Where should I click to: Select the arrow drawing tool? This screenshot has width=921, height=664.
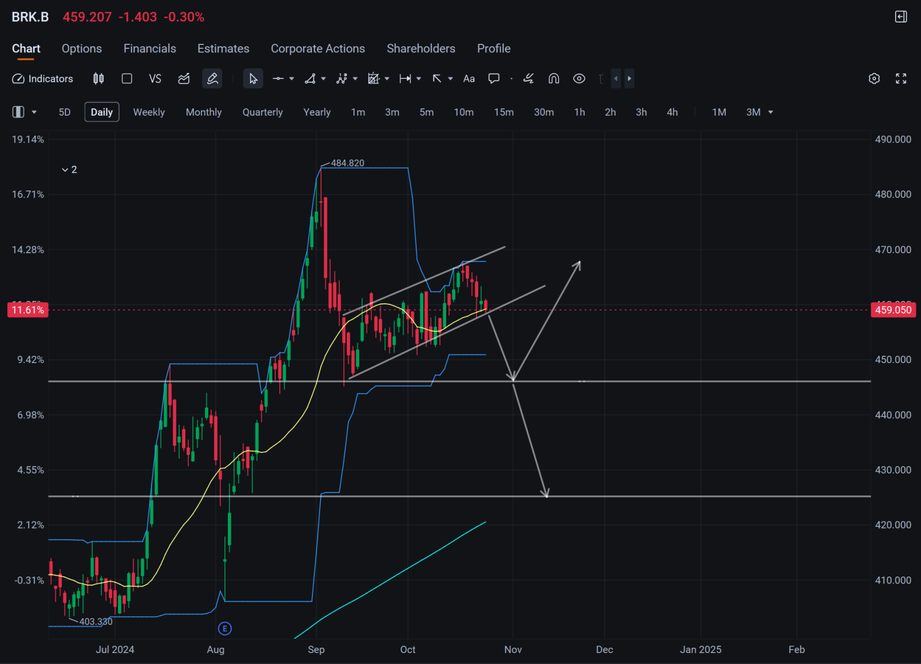click(x=437, y=79)
